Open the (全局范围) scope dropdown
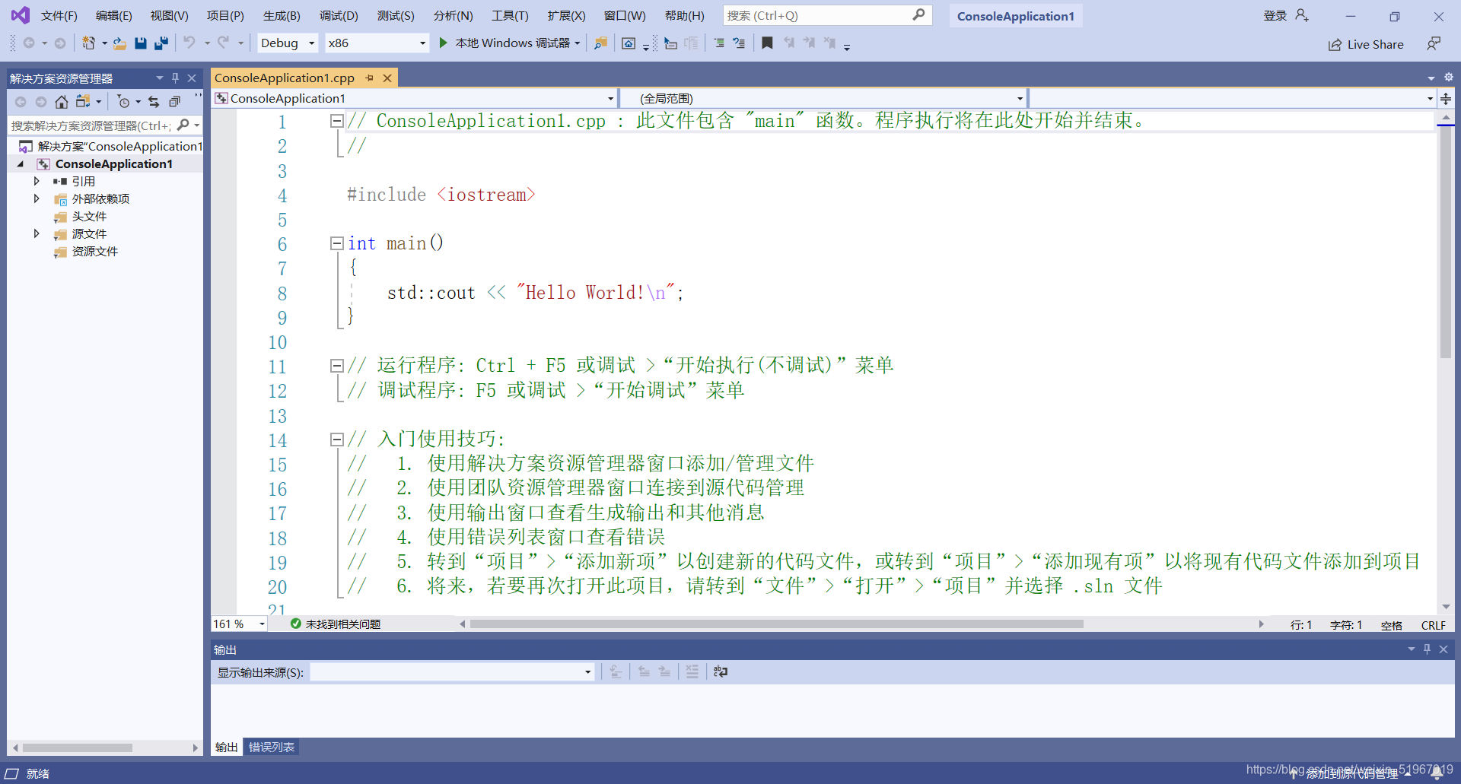 pos(823,98)
